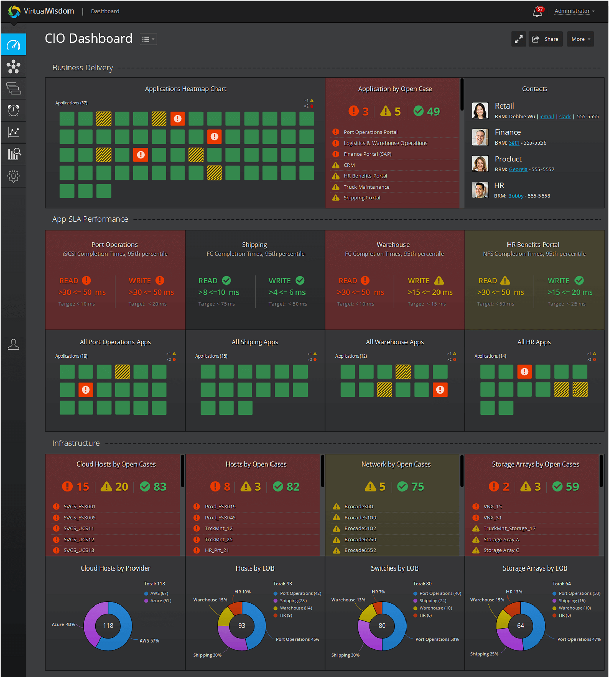Click the Share button
609x677 pixels.
pyautogui.click(x=546, y=39)
